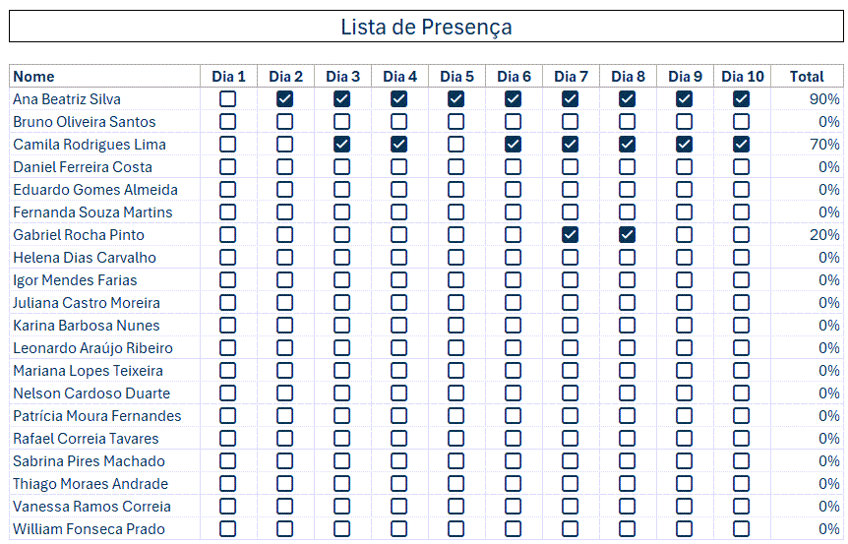This screenshot has width=848, height=544.
Task: Select the Dia 6 column header
Action: 513,76
